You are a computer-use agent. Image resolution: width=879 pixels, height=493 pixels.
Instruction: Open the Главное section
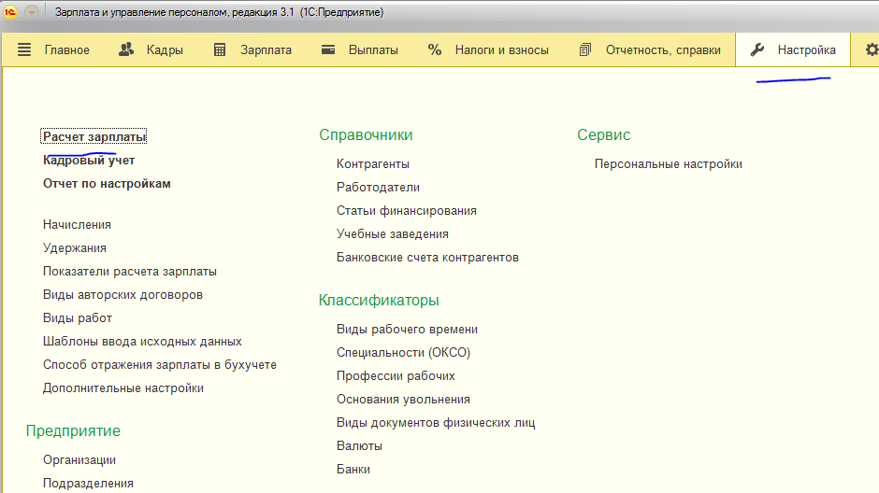pos(66,49)
